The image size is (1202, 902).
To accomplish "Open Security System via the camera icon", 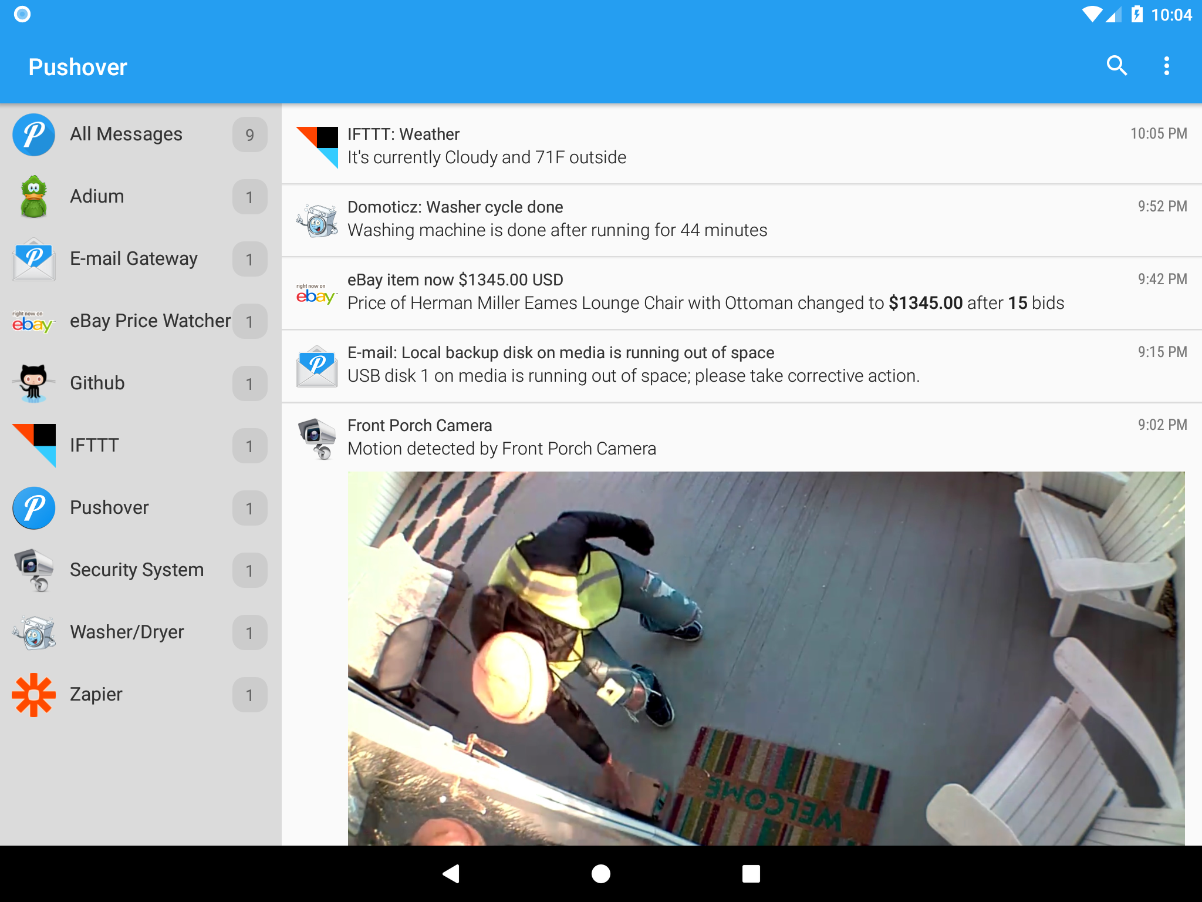I will (x=33, y=570).
